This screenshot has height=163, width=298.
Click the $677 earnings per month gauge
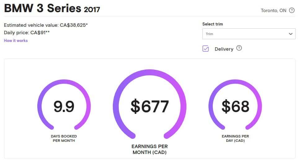[149, 104]
